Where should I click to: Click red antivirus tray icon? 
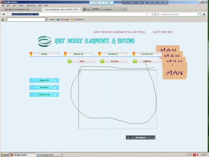coord(194,155)
